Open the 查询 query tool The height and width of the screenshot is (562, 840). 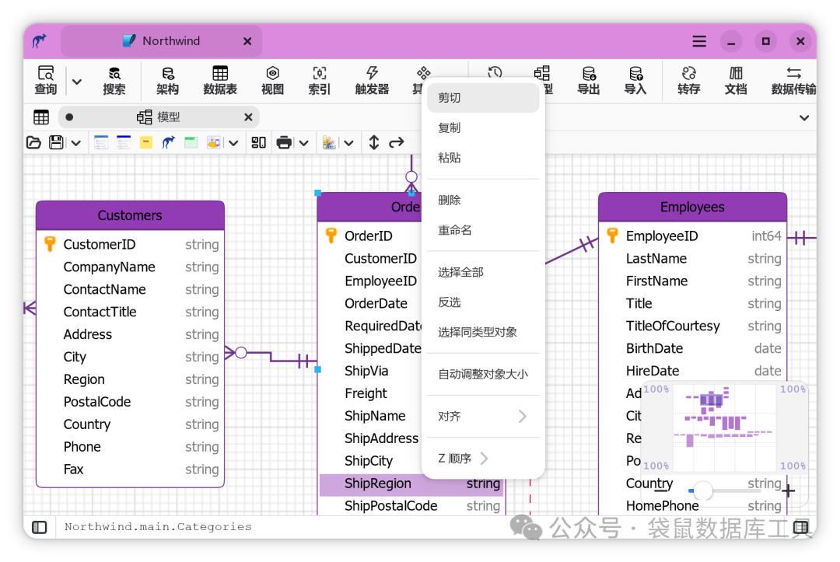pyautogui.click(x=46, y=80)
